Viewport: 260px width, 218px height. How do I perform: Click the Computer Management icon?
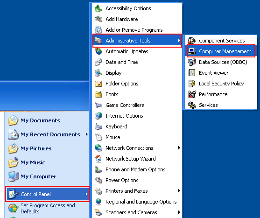[x=192, y=51]
